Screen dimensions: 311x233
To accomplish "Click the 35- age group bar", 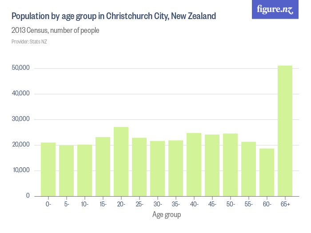I will pos(175,168).
